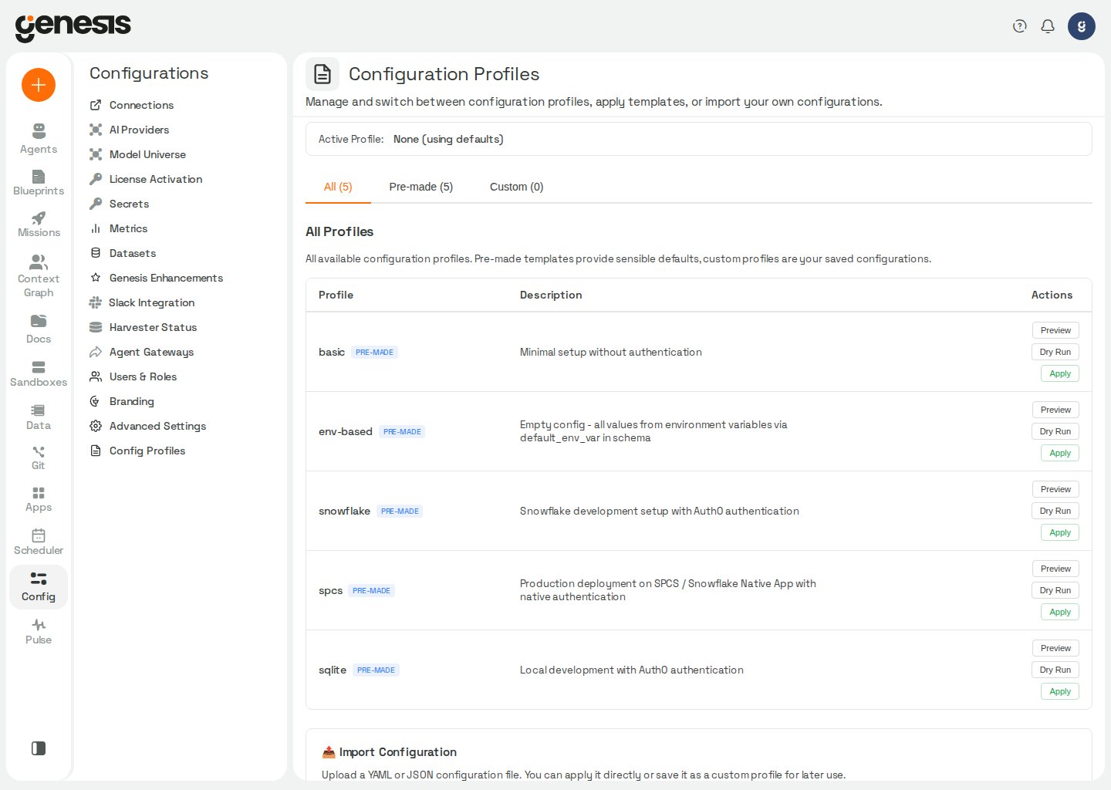The image size is (1111, 790).
Task: Open notifications bell icon
Action: coord(1048,26)
